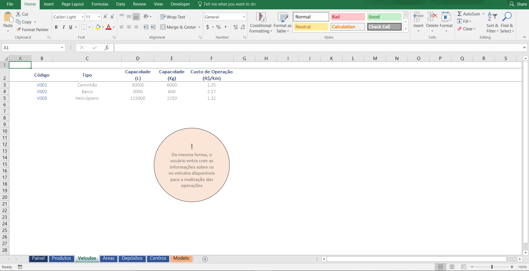Click the Find & Select magnifier icon
Viewport: 529px width, 271px height.
pos(507,17)
